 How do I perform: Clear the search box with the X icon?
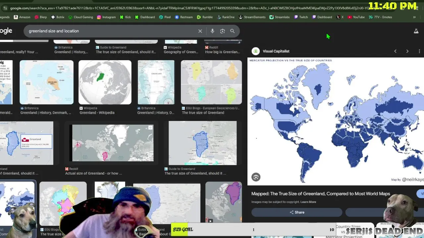(x=200, y=31)
